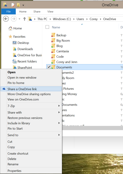This screenshot has width=123, height=174.
Task: Select Favorites in navigation pane
Action: tap(19, 37)
